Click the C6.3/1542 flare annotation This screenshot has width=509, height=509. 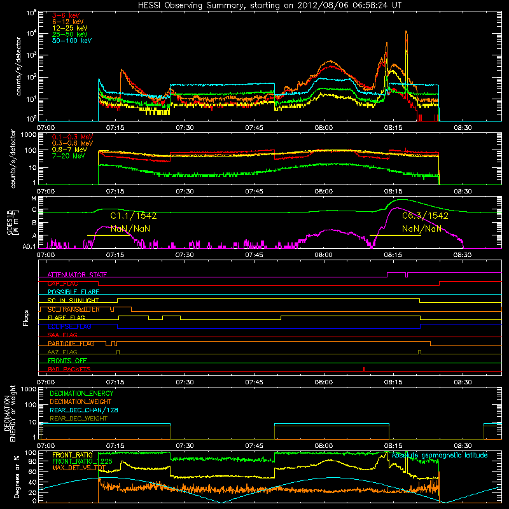425,216
